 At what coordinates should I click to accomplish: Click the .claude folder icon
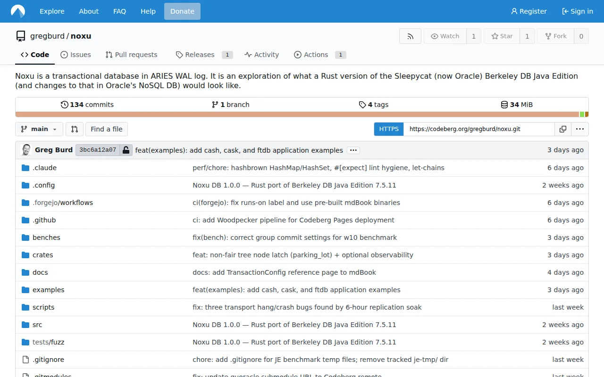25,168
